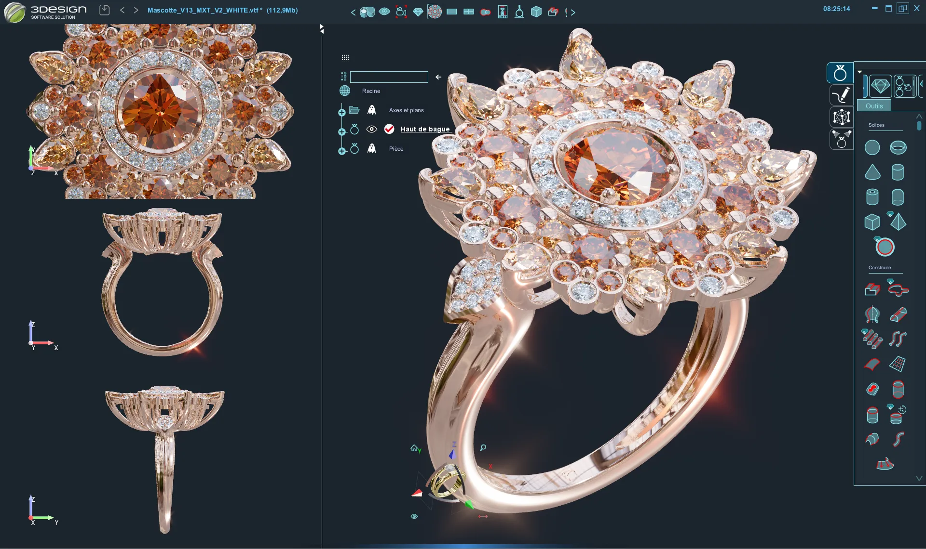926x549 pixels.
Task: Pick the cube solid tool
Action: (x=872, y=222)
